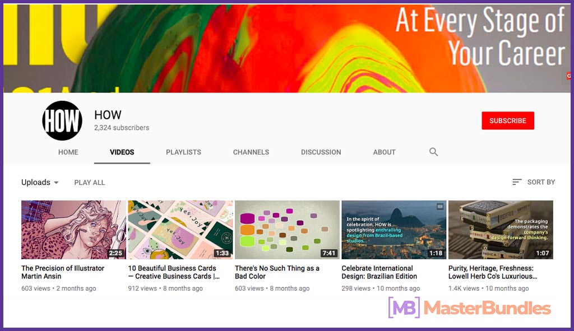Open title 'Celebrate International Design: Brazilian Edition'

click(379, 272)
